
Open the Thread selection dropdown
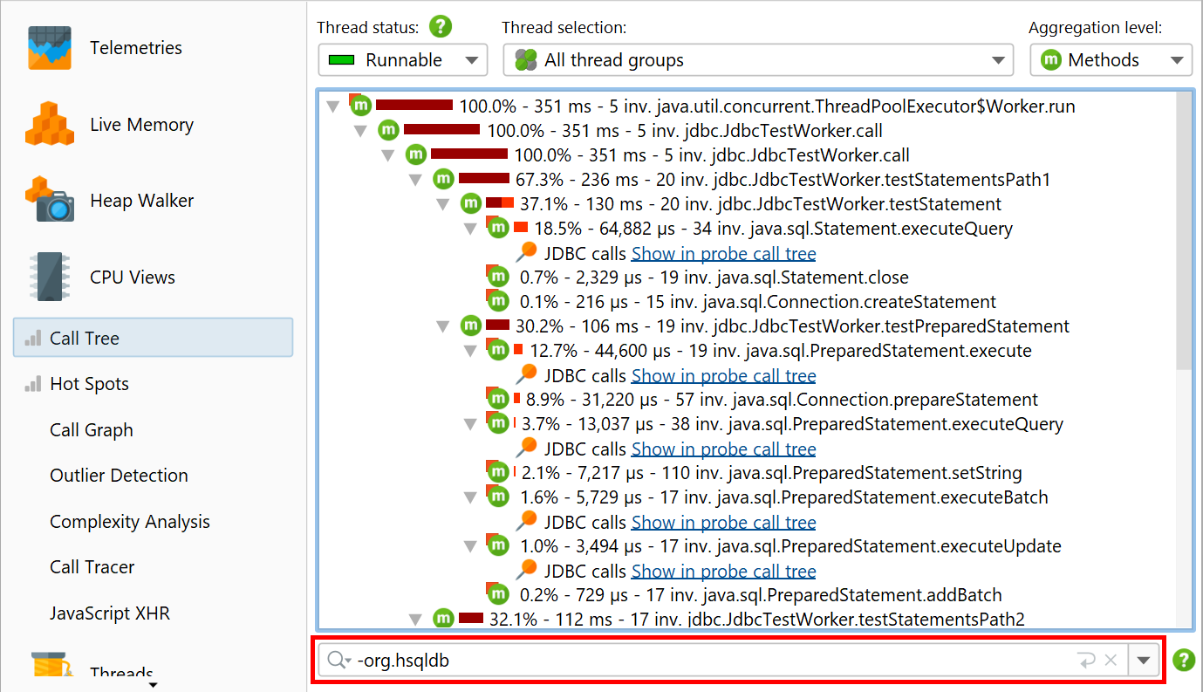[758, 60]
